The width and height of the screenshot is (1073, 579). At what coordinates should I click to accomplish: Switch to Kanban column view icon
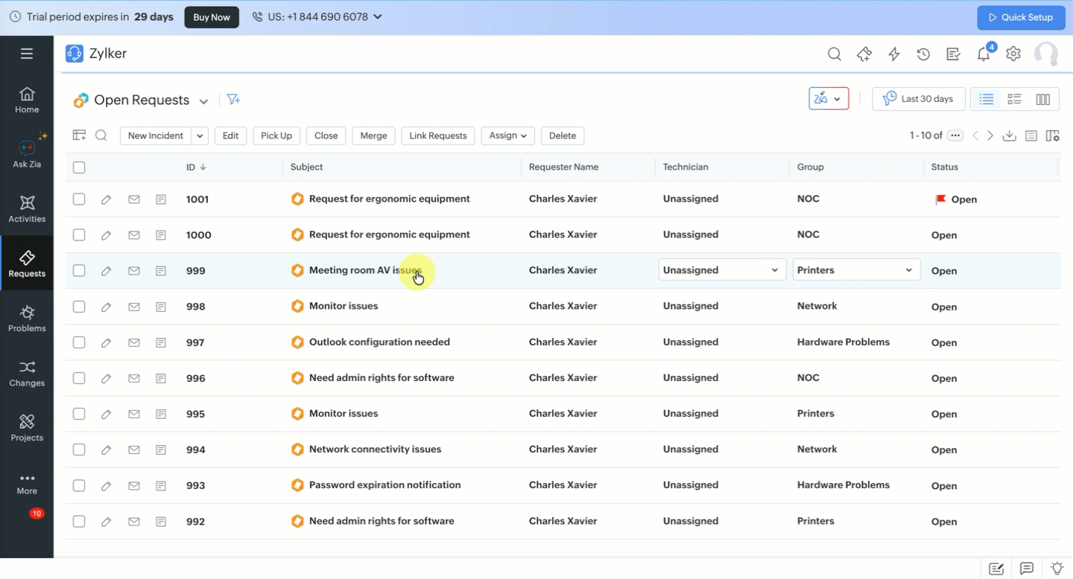1042,100
